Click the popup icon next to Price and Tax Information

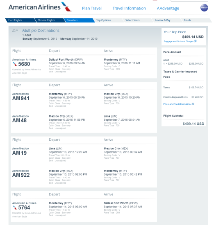click(193, 104)
